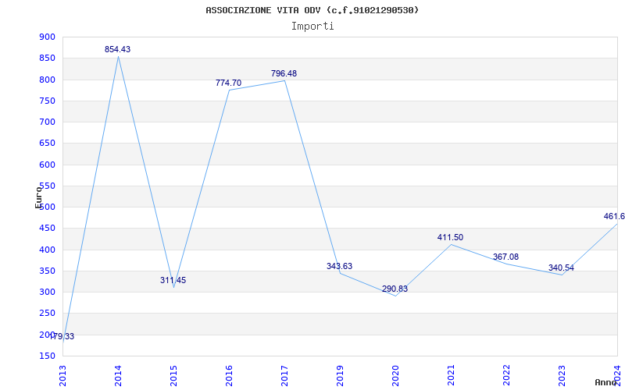
Task: Click the 2023 x-axis label
Action: click(561, 376)
